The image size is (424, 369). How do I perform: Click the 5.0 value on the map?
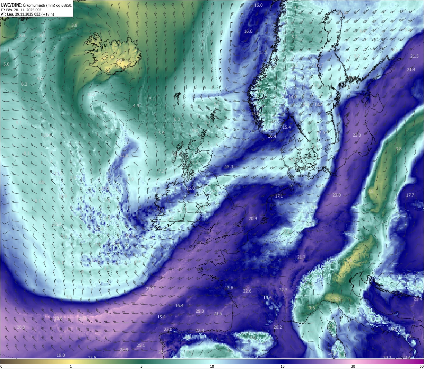pos(6,64)
